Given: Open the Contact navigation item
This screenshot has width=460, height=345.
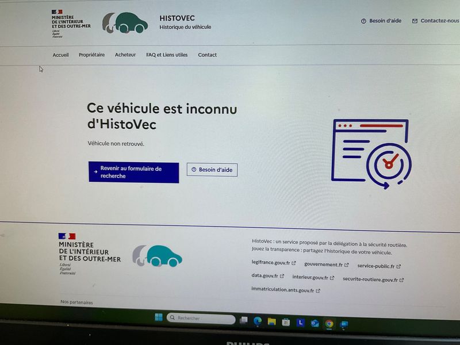Looking at the screenshot, I should (x=208, y=55).
